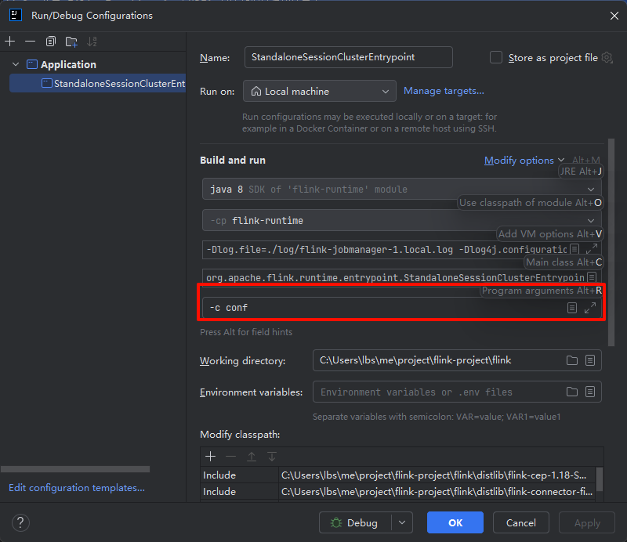Open the environment variables editor icon
Image resolution: width=627 pixels, height=542 pixels.
tap(590, 392)
